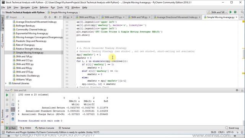The width and height of the screenshot is (245, 138).
Task: Open the Event Log
Action: point(232,128)
